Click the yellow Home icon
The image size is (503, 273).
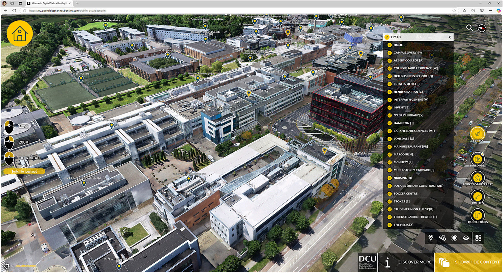[20, 33]
